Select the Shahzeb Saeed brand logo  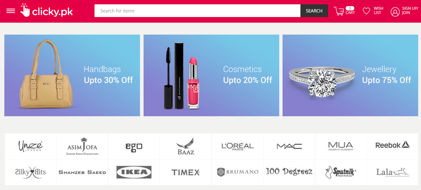(82, 172)
